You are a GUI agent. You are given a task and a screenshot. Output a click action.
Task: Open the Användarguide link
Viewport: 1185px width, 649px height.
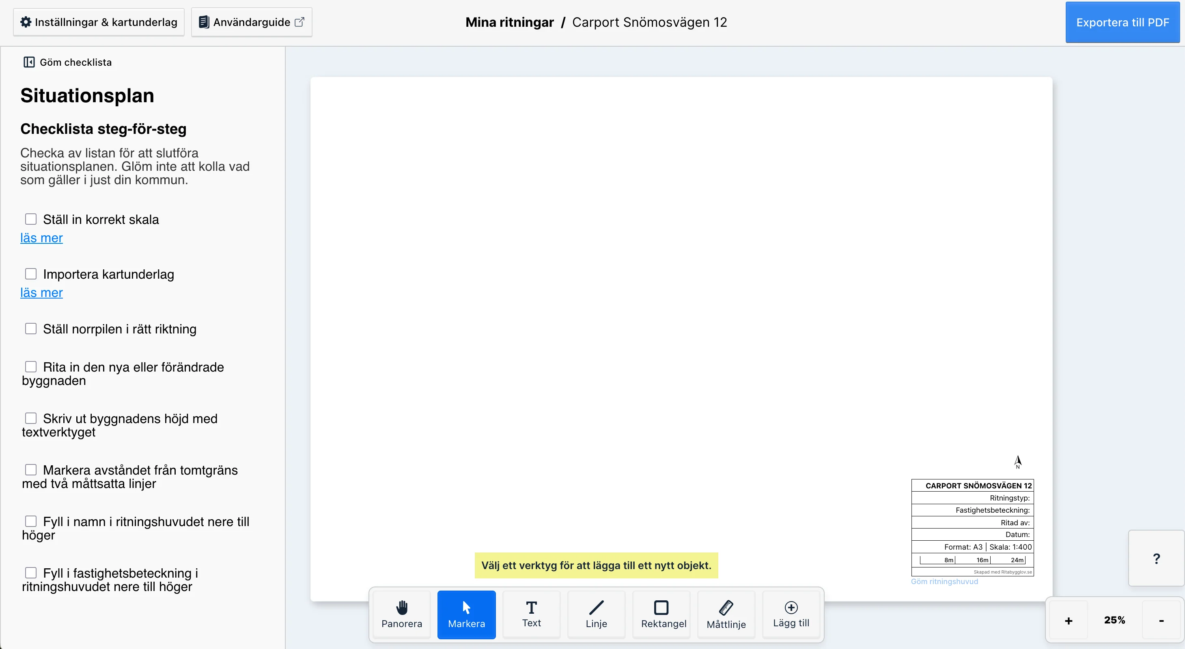[252, 22]
